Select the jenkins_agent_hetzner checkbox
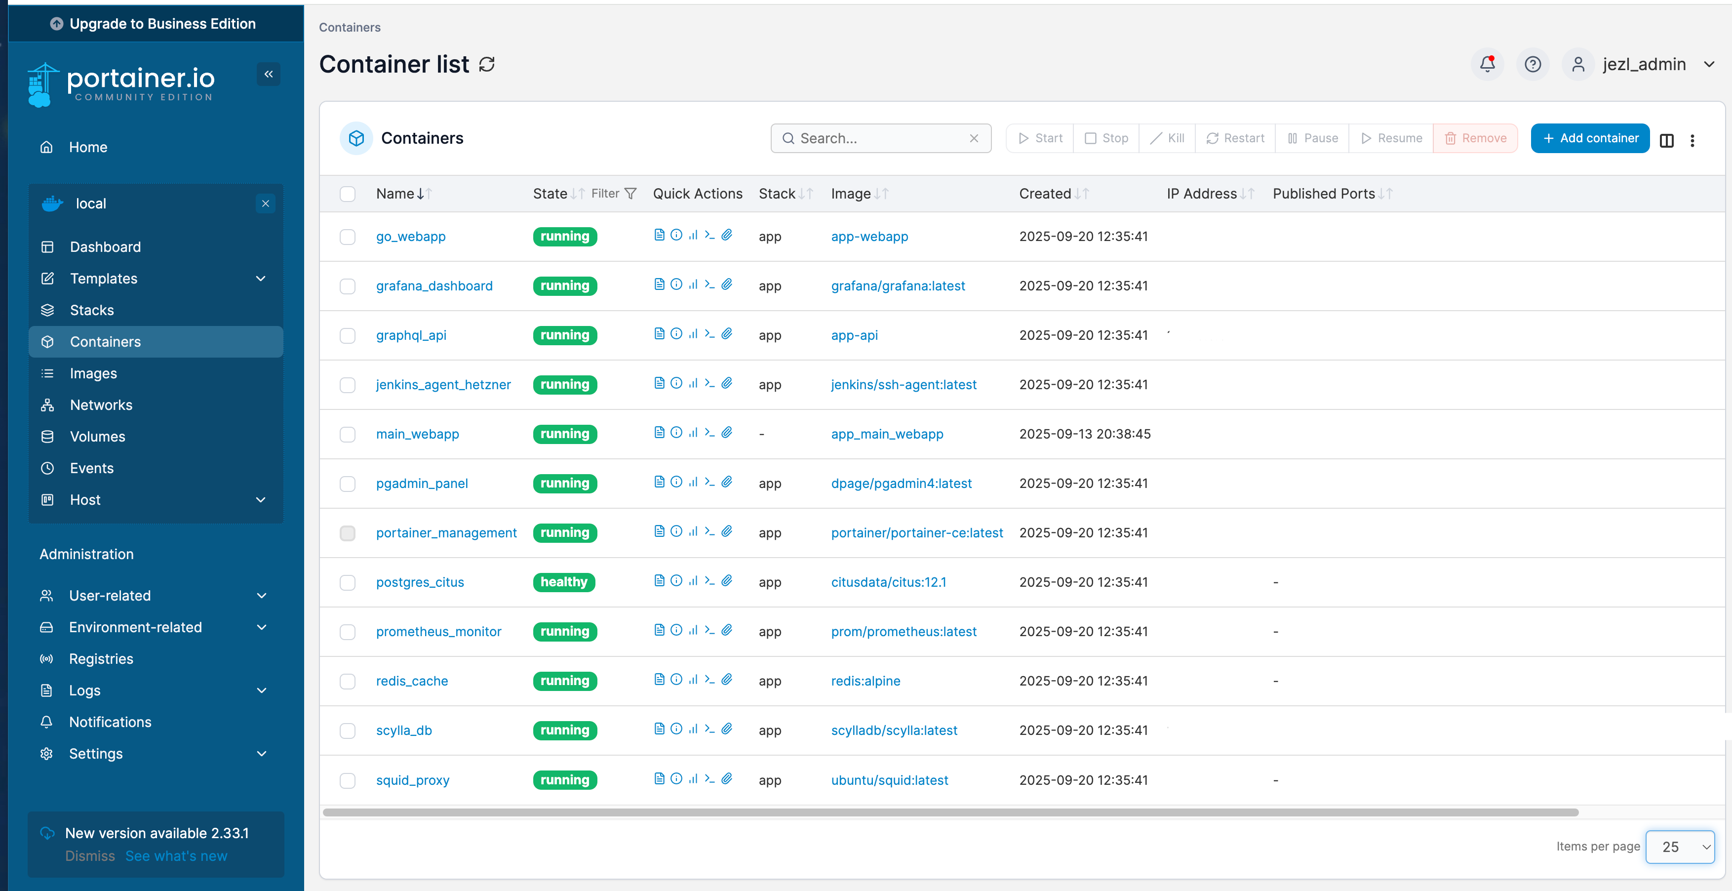The image size is (1732, 891). click(x=347, y=385)
